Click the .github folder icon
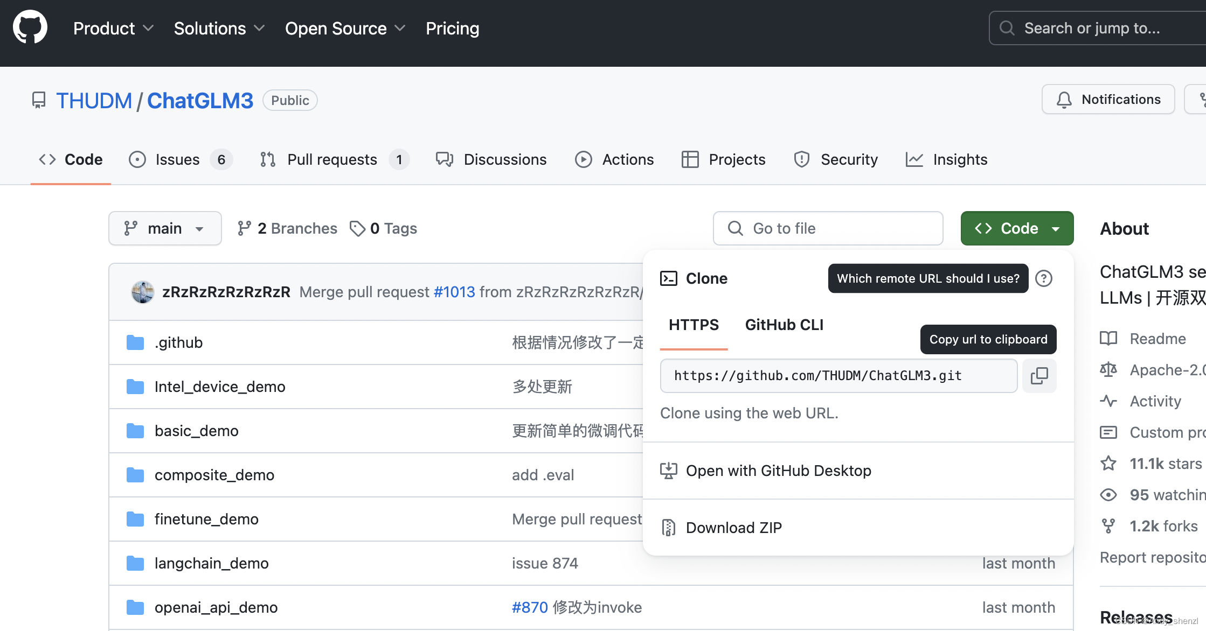The image size is (1206, 631). coord(135,342)
